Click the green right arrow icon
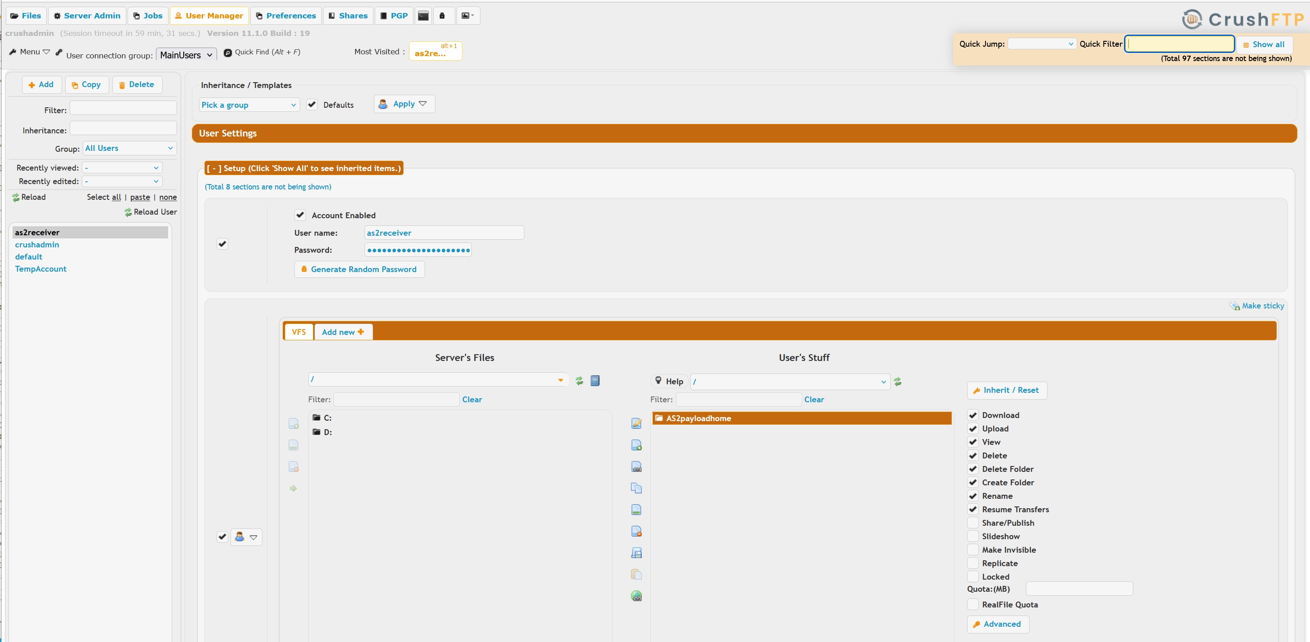The image size is (1310, 642). pyautogui.click(x=293, y=488)
